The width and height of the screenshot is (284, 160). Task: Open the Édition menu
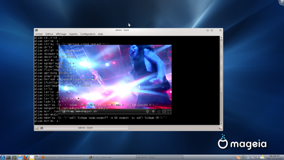tap(49, 34)
